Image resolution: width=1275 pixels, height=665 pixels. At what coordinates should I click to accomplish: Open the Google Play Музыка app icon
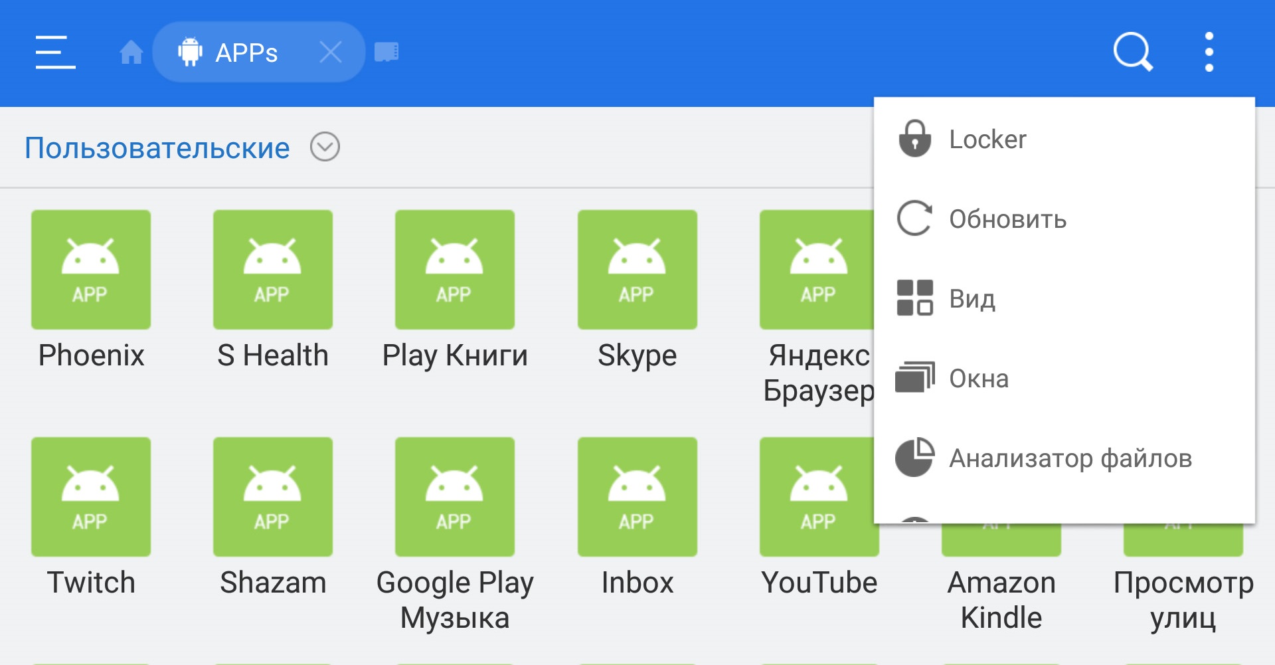pyautogui.click(x=455, y=497)
